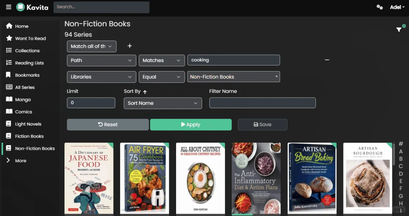Click the Comics open-book icon
The width and height of the screenshot is (409, 216).
coord(9,112)
